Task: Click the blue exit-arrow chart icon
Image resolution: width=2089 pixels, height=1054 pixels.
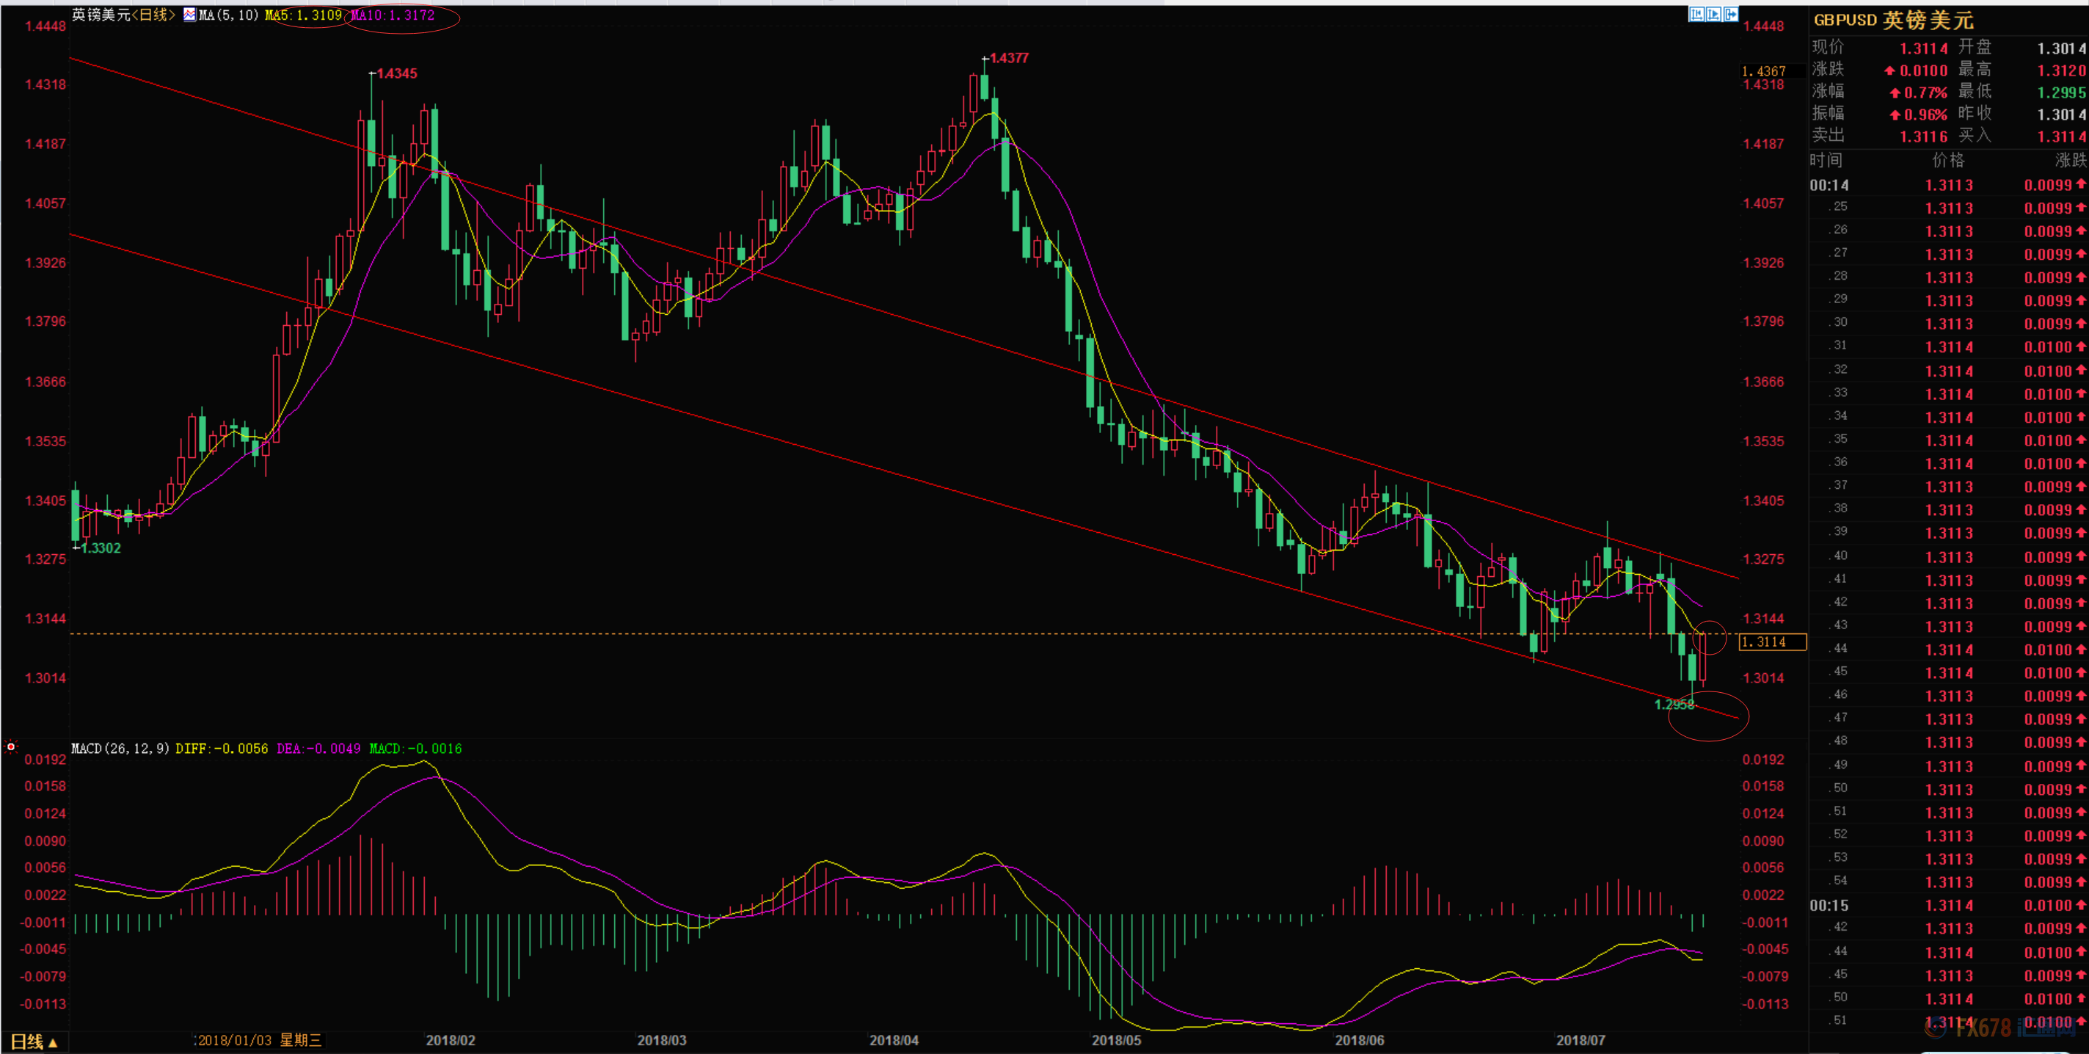Action: click(1731, 14)
